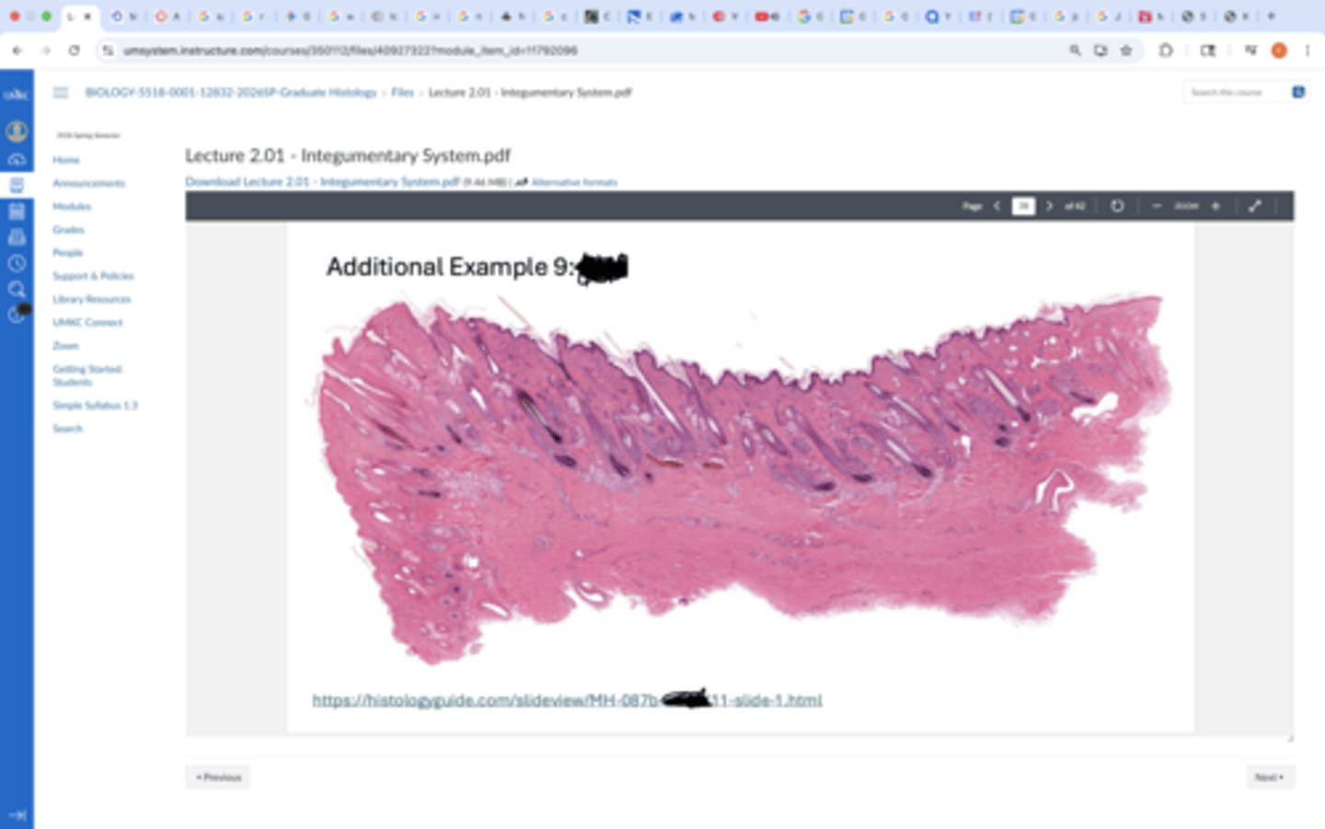This screenshot has height=829, width=1325.
Task: Collapse the global navigation sidebar arrow
Action: point(17,814)
